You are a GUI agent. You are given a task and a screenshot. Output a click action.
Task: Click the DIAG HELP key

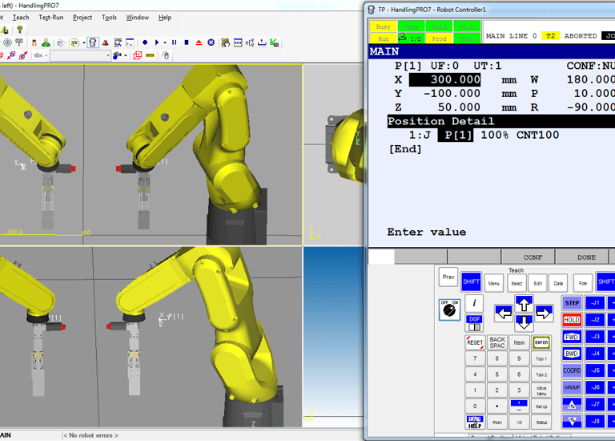475,422
